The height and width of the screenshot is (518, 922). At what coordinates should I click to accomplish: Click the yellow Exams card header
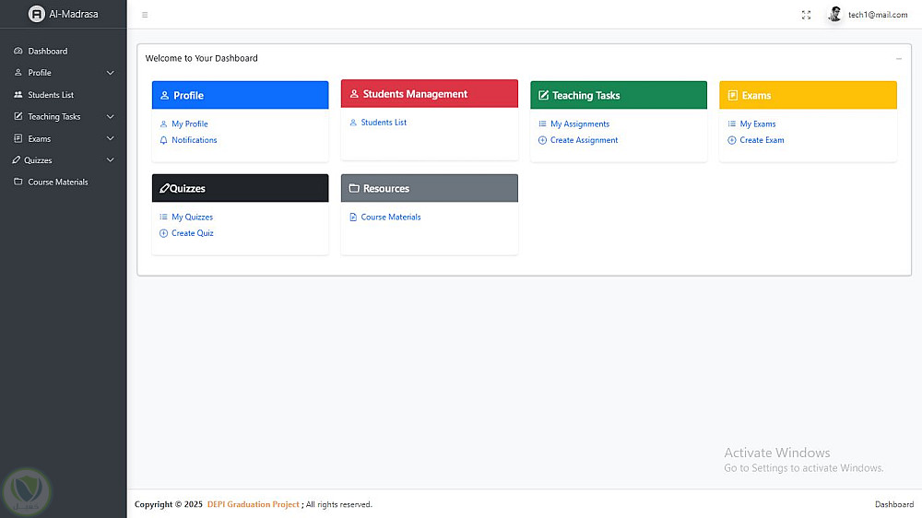(x=808, y=95)
